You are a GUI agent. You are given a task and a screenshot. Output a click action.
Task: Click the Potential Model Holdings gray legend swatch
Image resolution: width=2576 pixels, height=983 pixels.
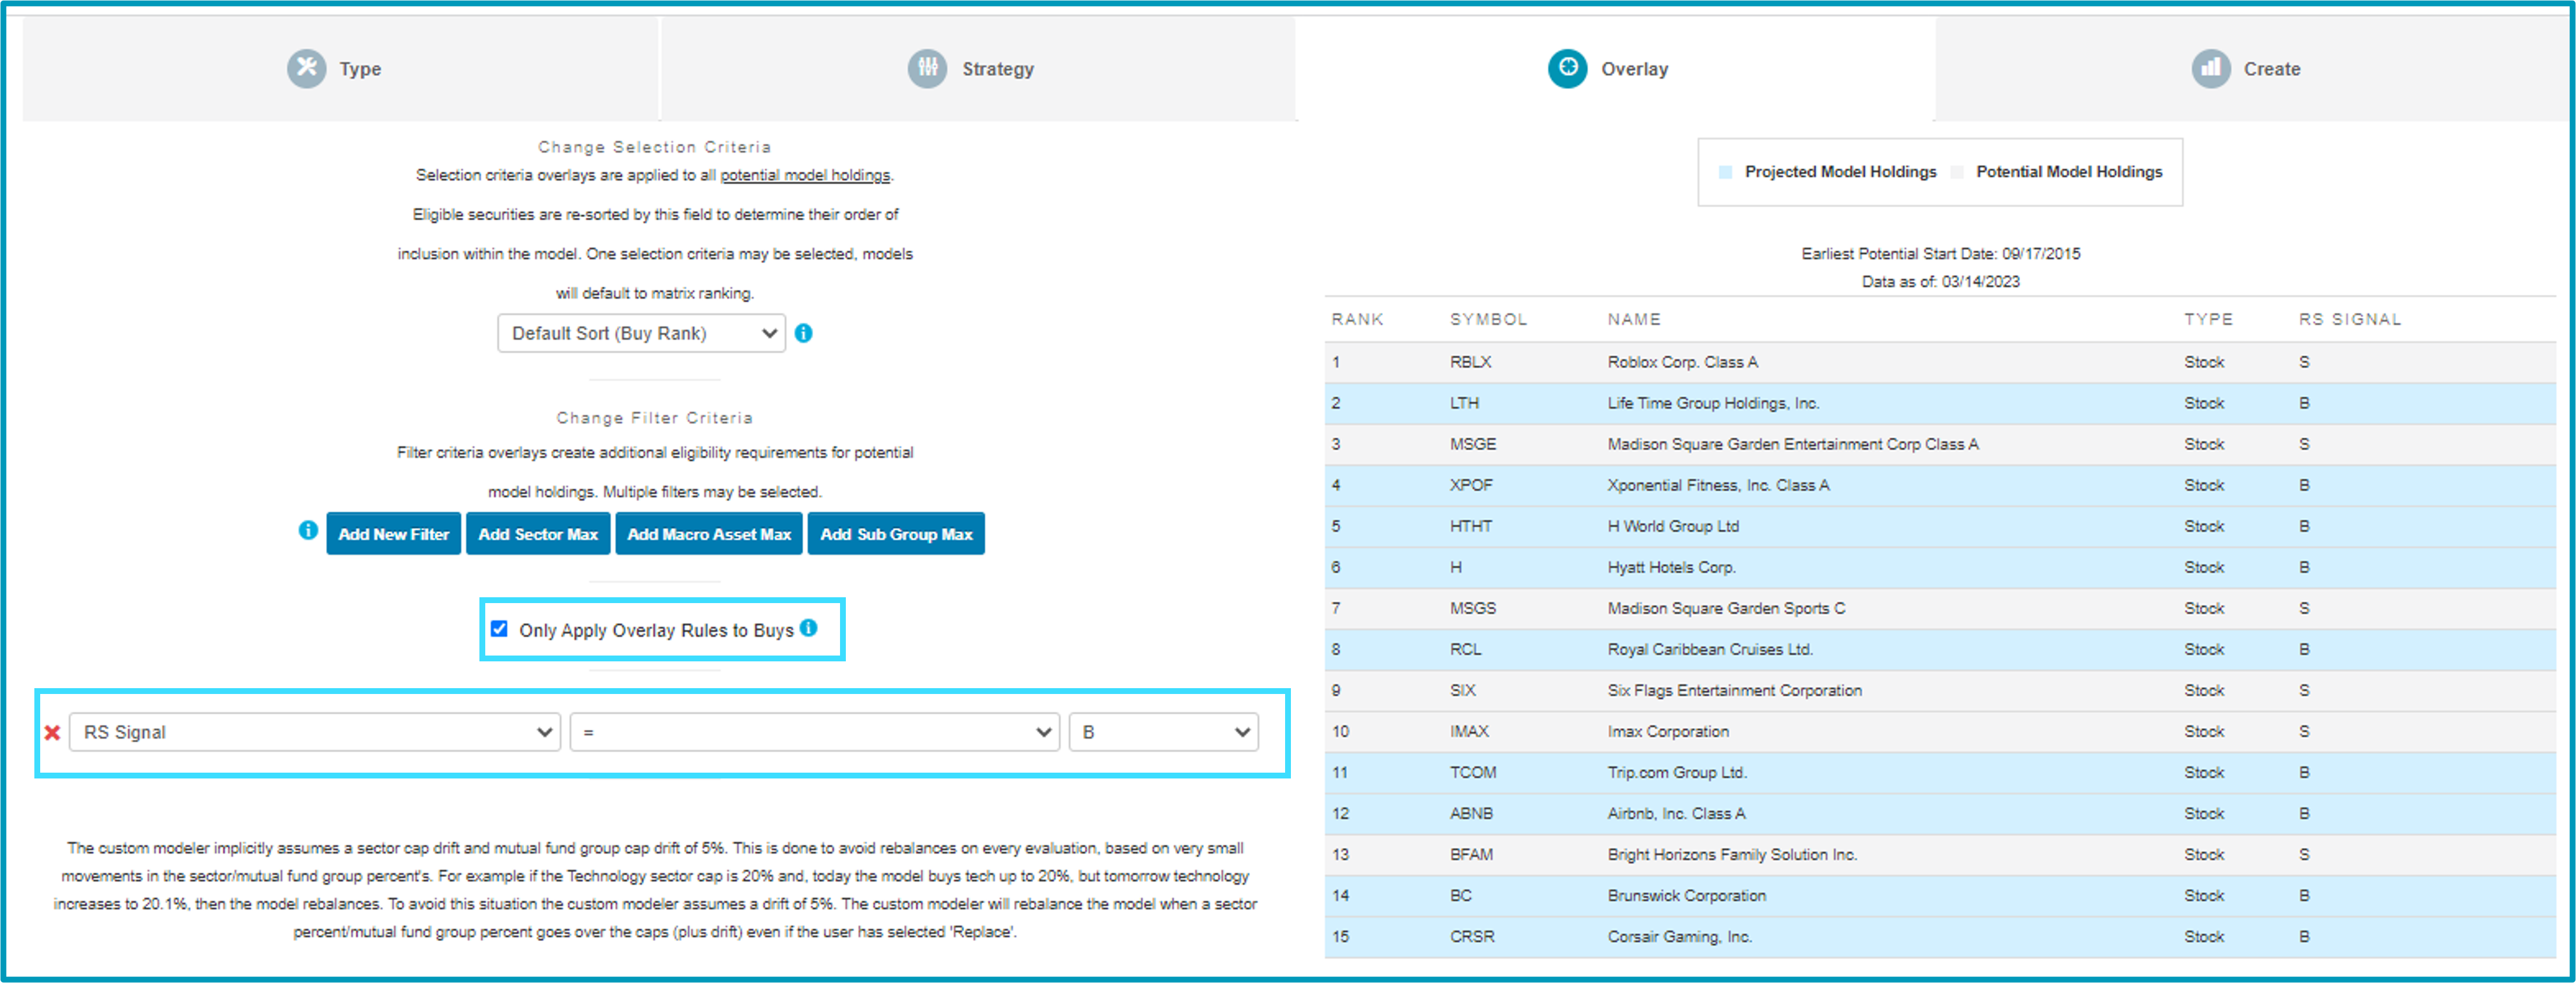[1957, 172]
